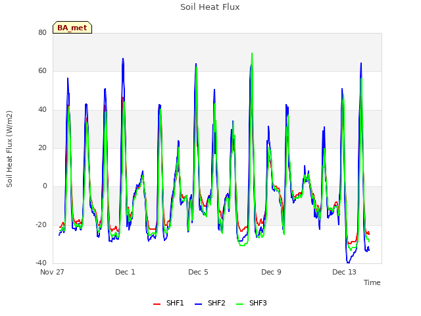This screenshot has height=316, width=421.
Task: Click the '-20' y-axis label
Action: [41, 224]
